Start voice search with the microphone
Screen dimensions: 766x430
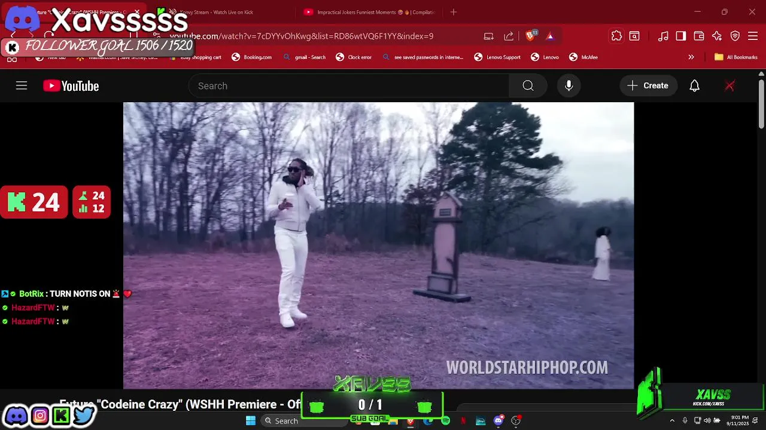569,86
